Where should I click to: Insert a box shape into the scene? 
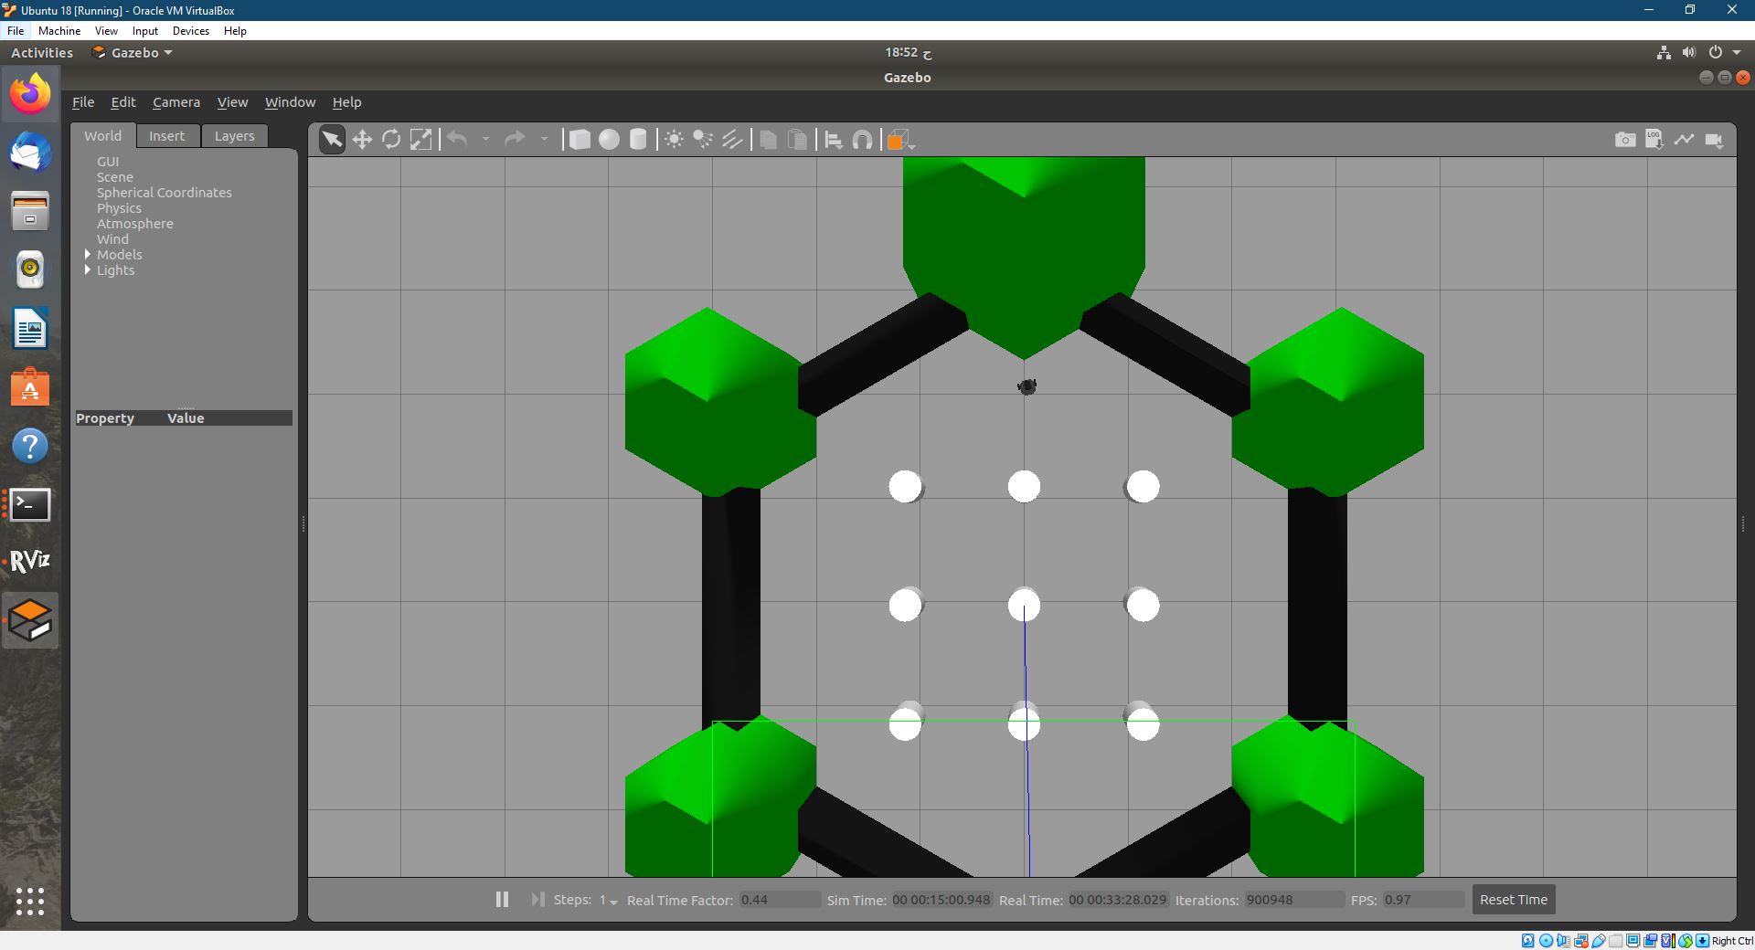(x=580, y=139)
